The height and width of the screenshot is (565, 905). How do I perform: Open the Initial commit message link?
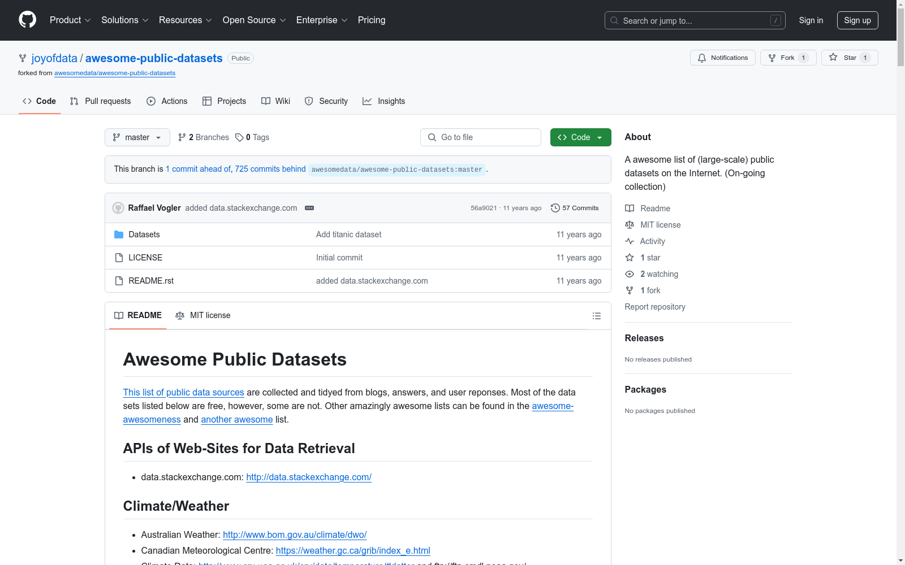[339, 258]
